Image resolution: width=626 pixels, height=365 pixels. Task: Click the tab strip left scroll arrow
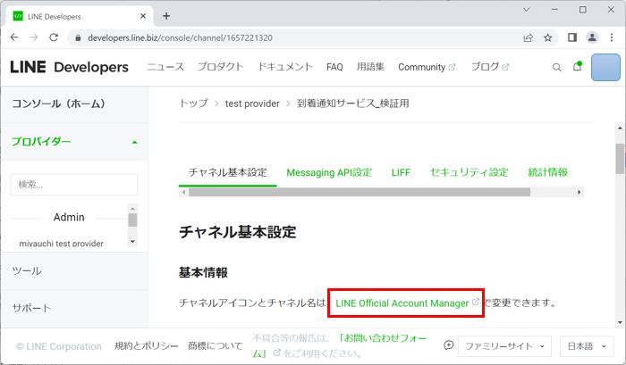[x=183, y=192]
